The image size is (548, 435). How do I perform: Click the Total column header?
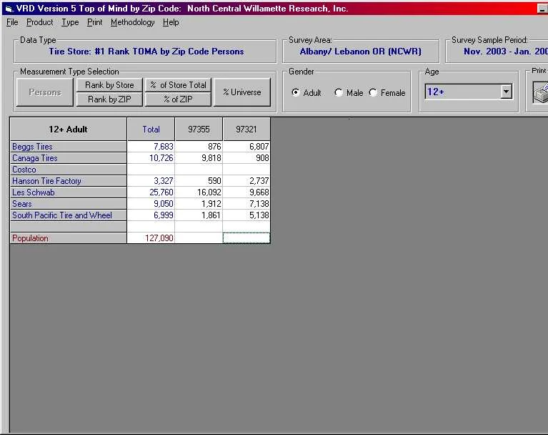tap(151, 129)
